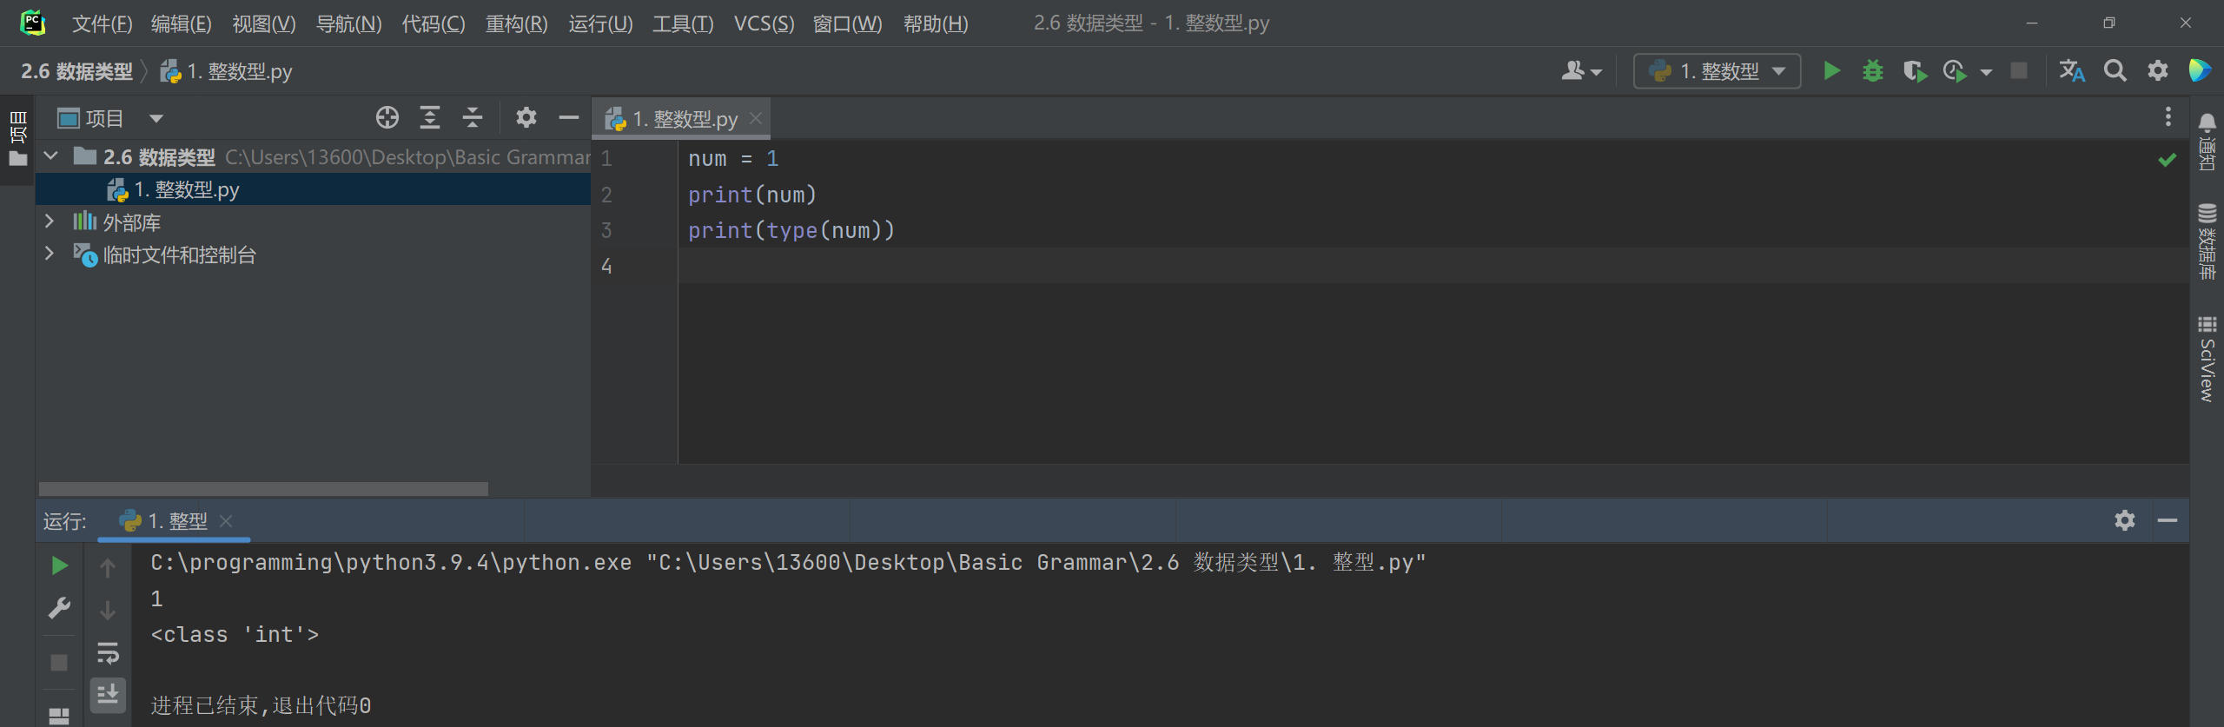Collapse the 2.6 数据类型 project folder
This screenshot has height=727, width=2224.
51,155
